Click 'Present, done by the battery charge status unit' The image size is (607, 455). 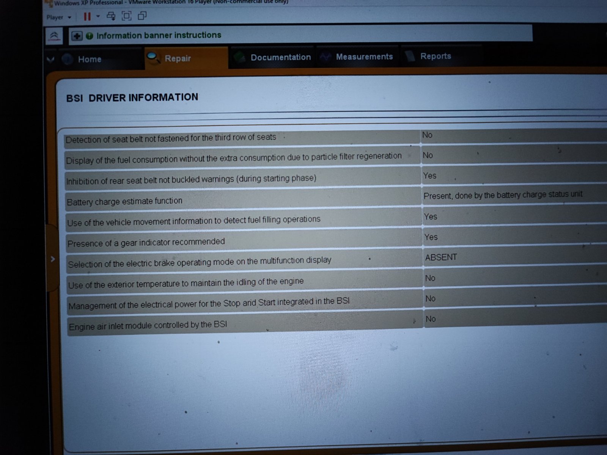click(x=503, y=195)
